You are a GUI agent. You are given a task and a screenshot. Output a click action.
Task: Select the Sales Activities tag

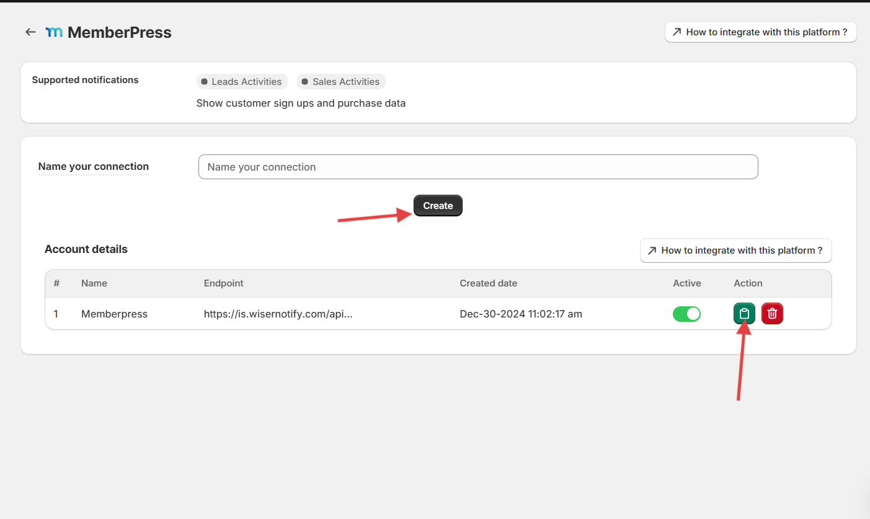click(x=341, y=82)
